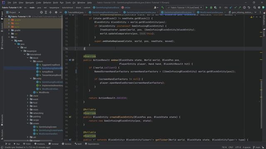This screenshot has height=149, width=266.
Task: Expand the client folder
Action: (28, 96)
